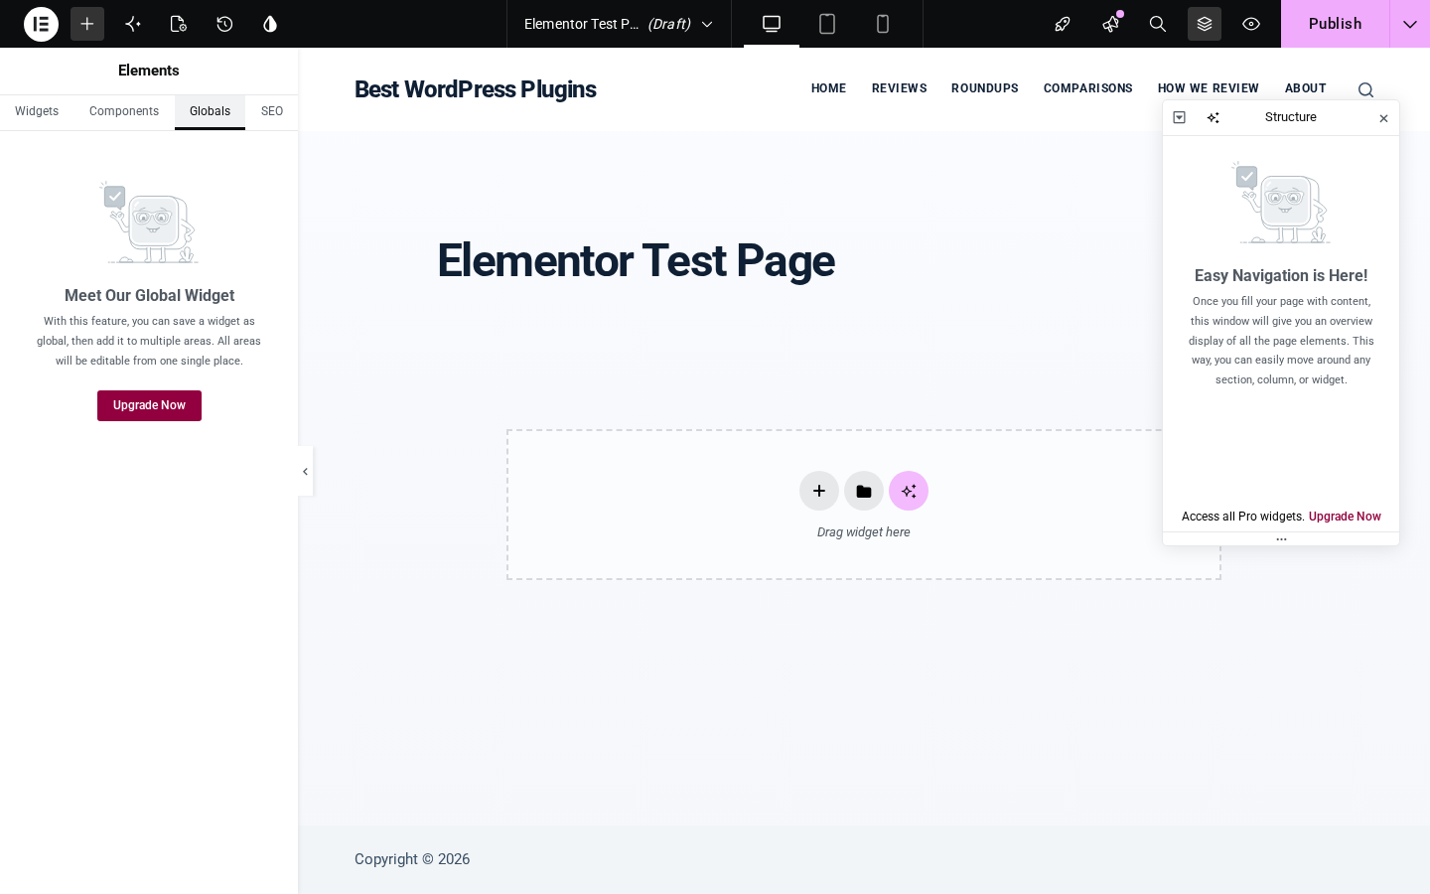Viewport: 1430px width, 894px height.
Task: Open Site Settings icon in top bar
Action: (x=133, y=24)
